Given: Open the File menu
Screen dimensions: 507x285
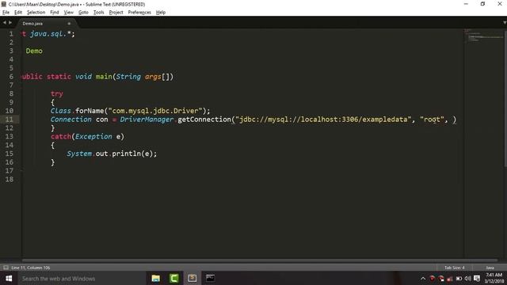Looking at the screenshot, I should (6, 13).
